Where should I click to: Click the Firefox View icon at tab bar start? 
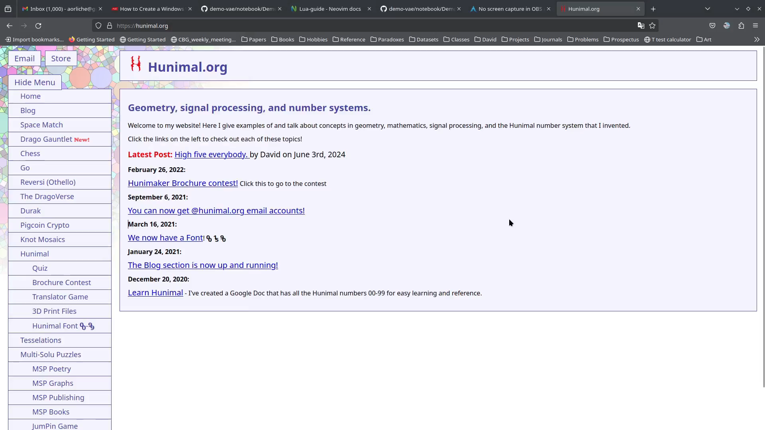pos(8,9)
